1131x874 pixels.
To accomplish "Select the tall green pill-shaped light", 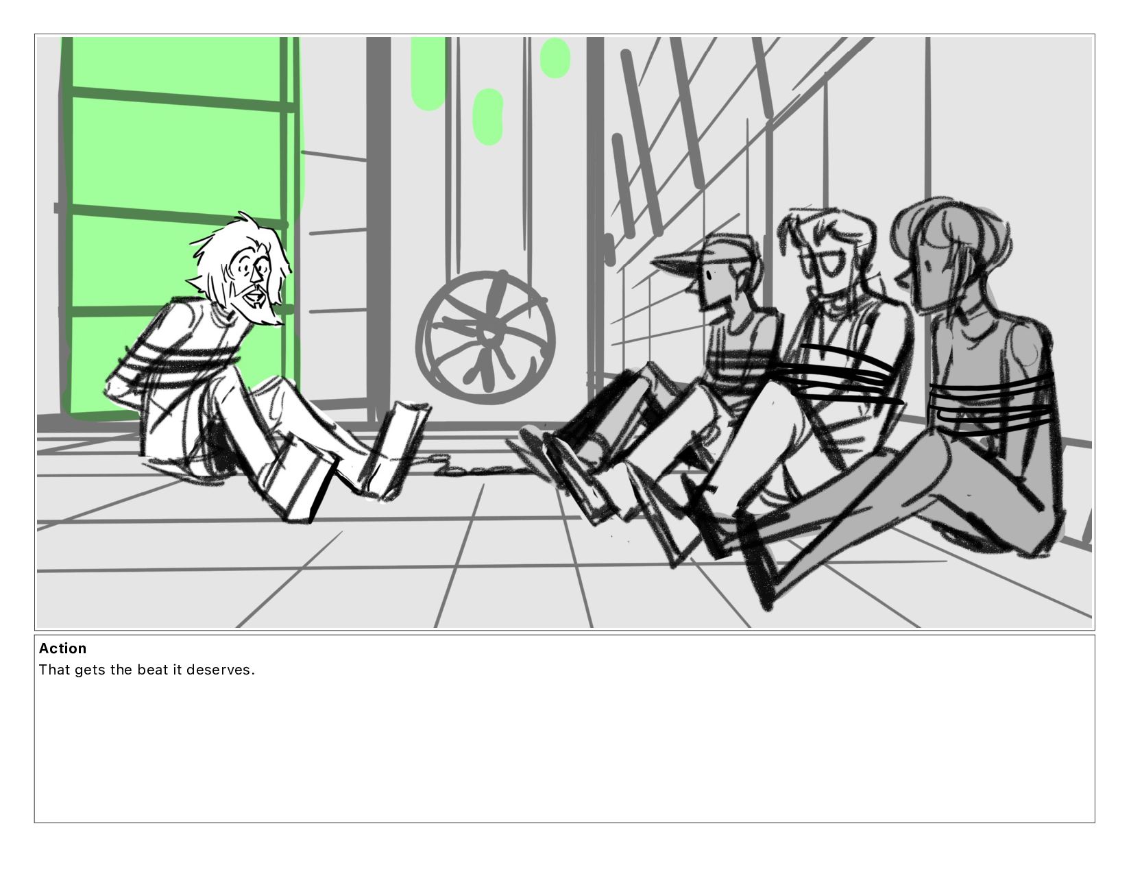I will coord(428,73).
